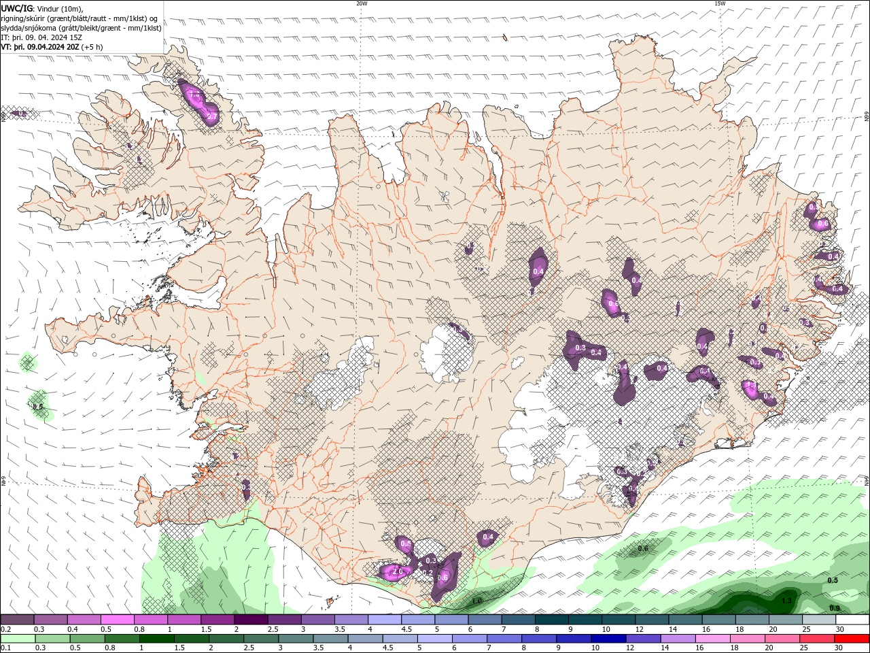Click the black 0.6 value on offshore rain
870x653 pixels.
tap(643, 548)
